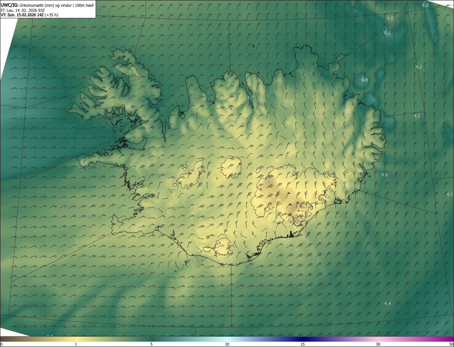This screenshot has height=347, width=454.
Task: Click the precipitation value 4.7 on the map
Action: (x=250, y=98)
